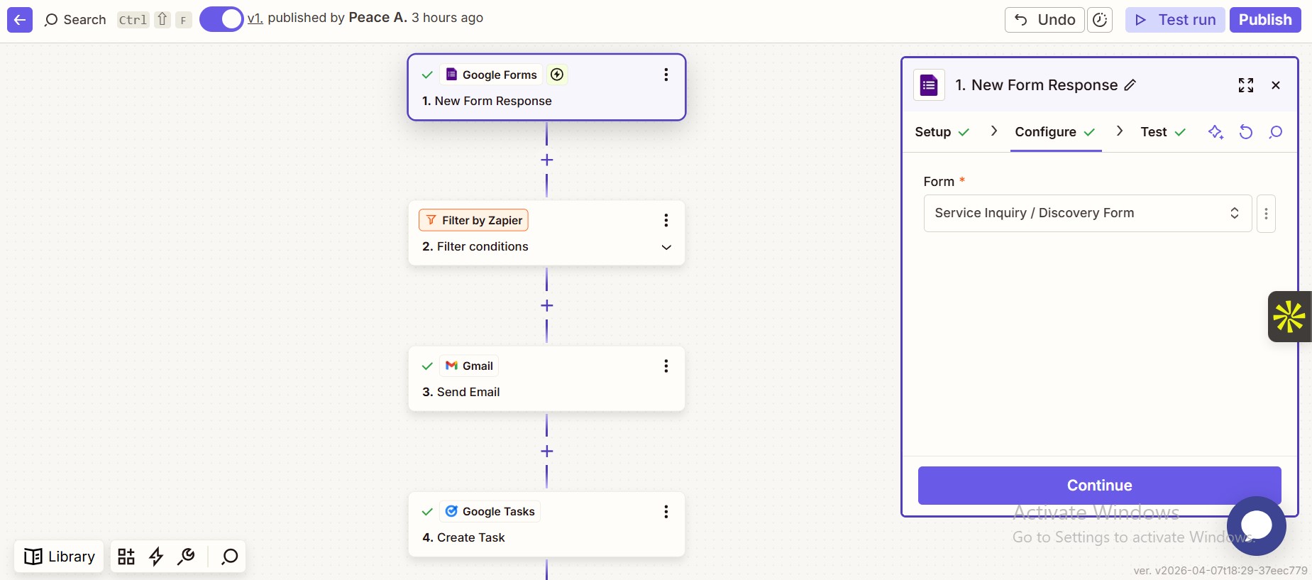Viewport: 1312px width, 580px height.
Task: Click the Gmail app label
Action: click(469, 366)
